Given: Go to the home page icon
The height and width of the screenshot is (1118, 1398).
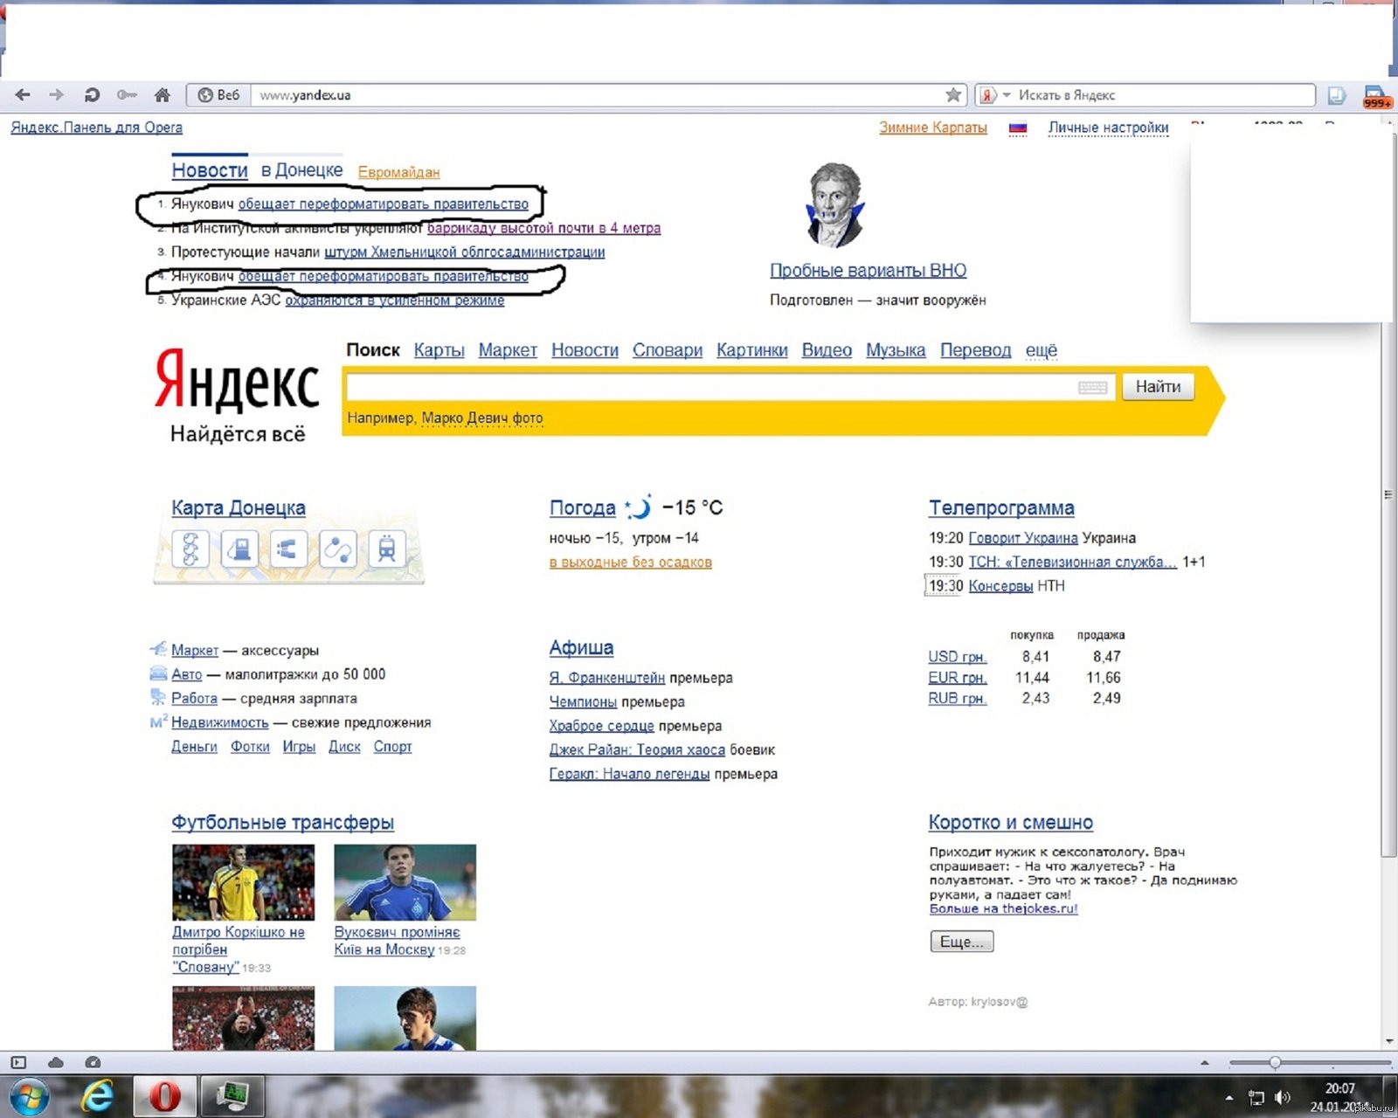Looking at the screenshot, I should point(162,95).
